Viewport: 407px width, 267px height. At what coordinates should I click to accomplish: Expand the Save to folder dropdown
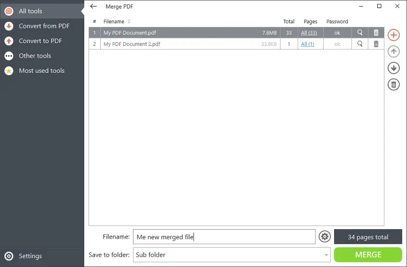click(326, 255)
